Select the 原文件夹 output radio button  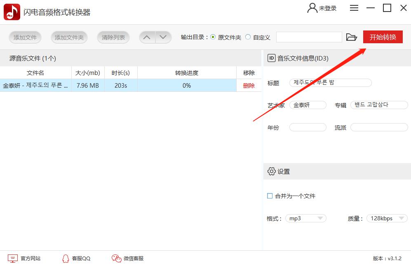213,37
